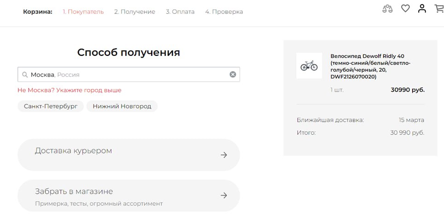Open the user account profile icon
Viewport: 444px width, 221px height.
click(422, 8)
